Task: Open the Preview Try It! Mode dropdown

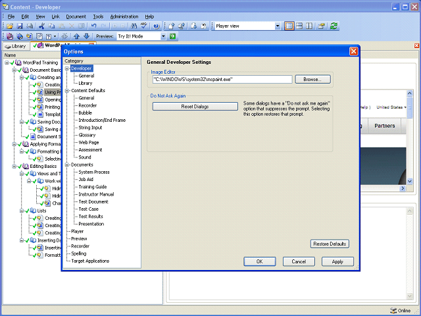Action: (x=163, y=36)
